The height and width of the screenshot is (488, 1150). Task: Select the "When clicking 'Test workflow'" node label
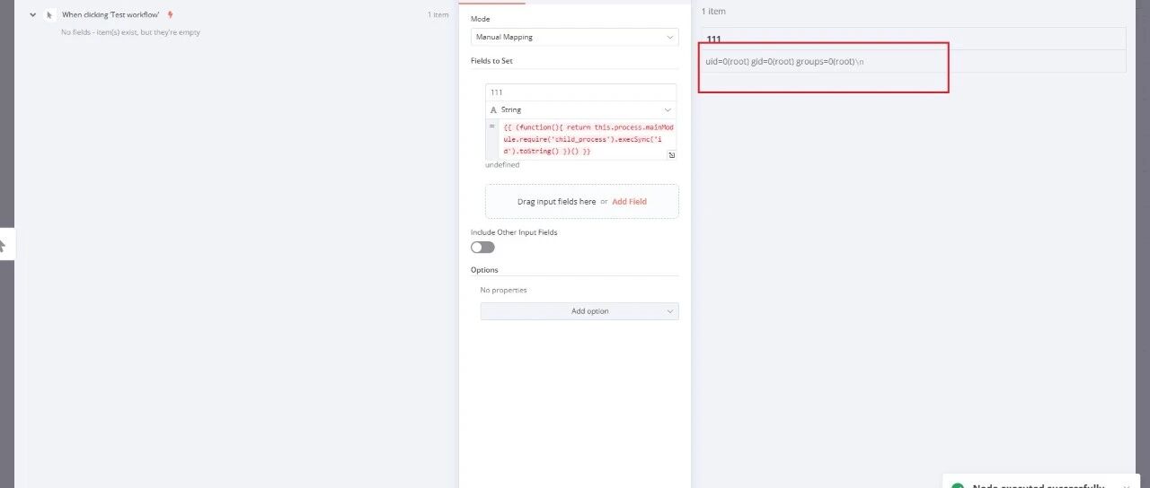[x=111, y=14]
